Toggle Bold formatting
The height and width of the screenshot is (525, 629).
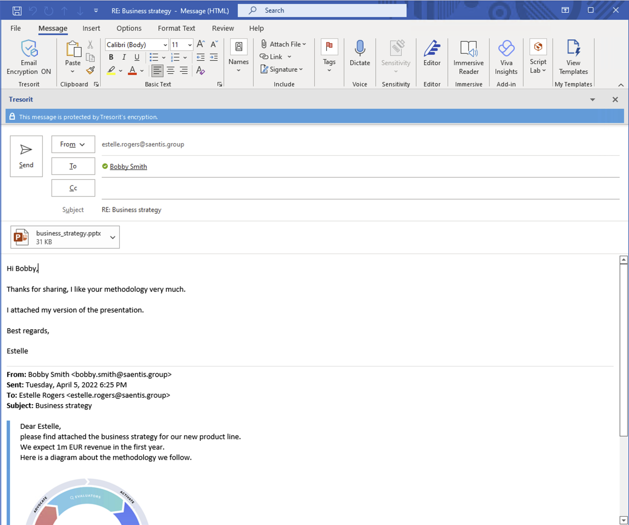pos(111,57)
